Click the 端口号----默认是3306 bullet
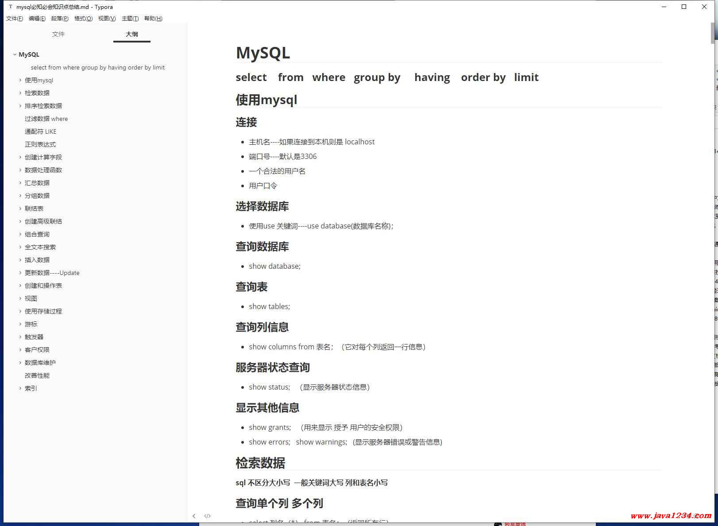718x526 pixels. pyautogui.click(x=283, y=156)
